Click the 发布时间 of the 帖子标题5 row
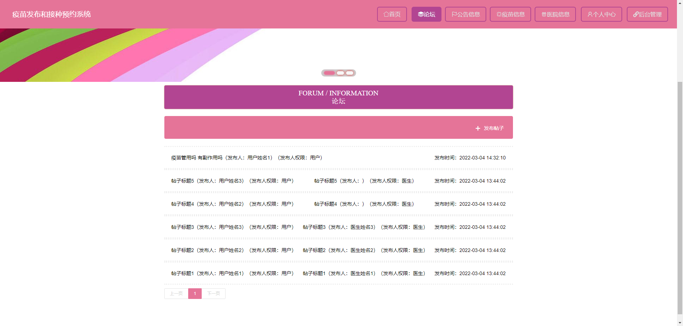 [x=470, y=181]
